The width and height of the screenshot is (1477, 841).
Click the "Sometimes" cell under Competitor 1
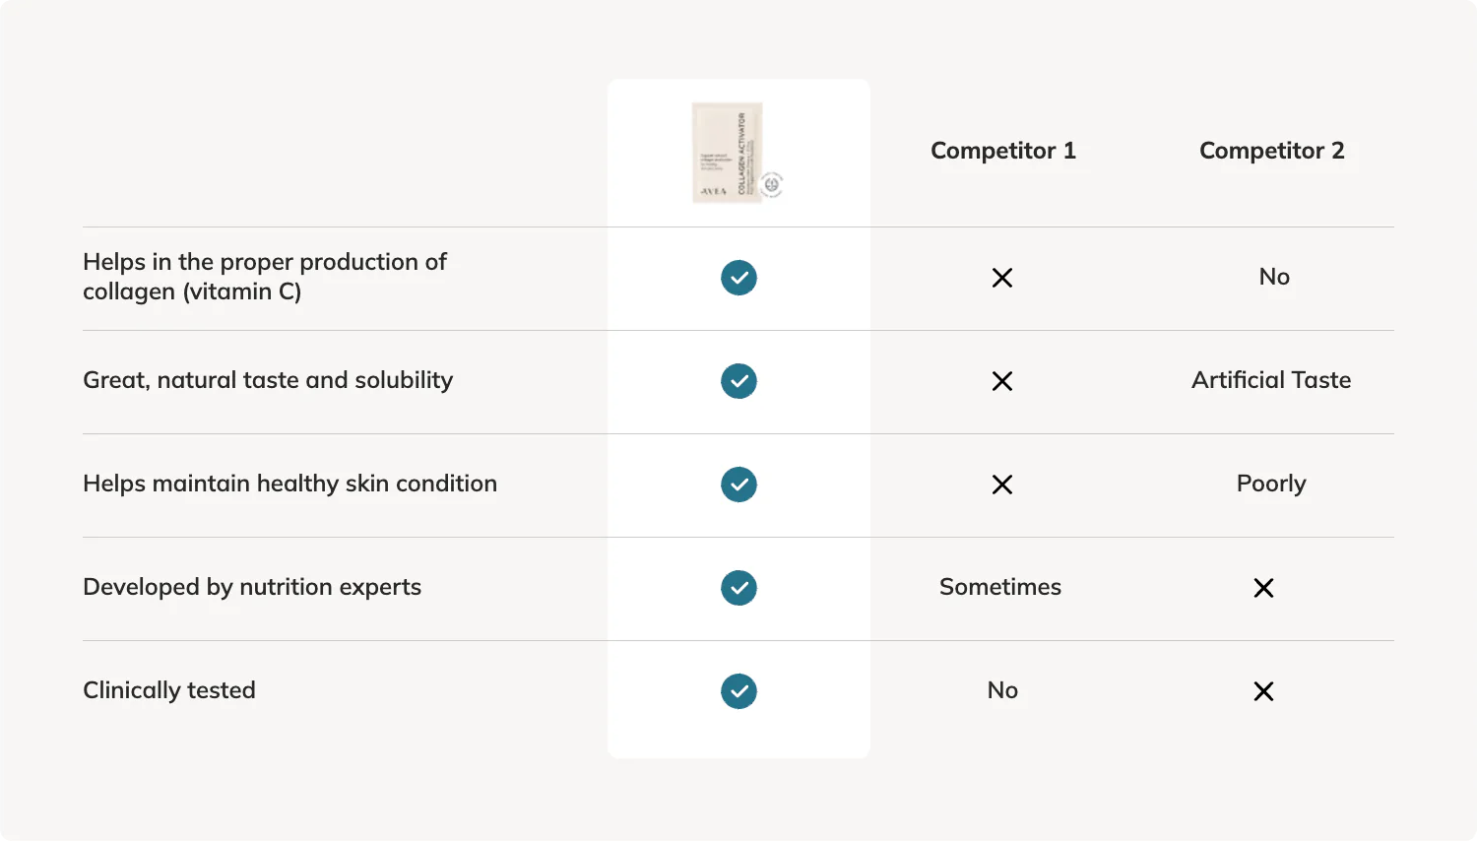pos(1000,587)
